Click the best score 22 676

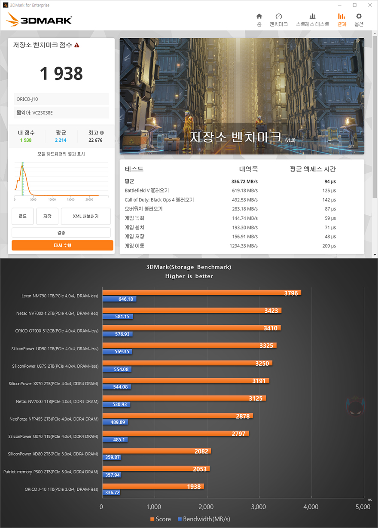point(95,140)
